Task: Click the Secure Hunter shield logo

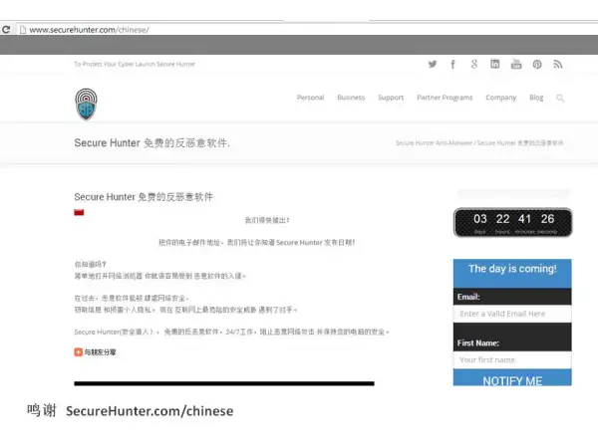Action: tap(86, 104)
